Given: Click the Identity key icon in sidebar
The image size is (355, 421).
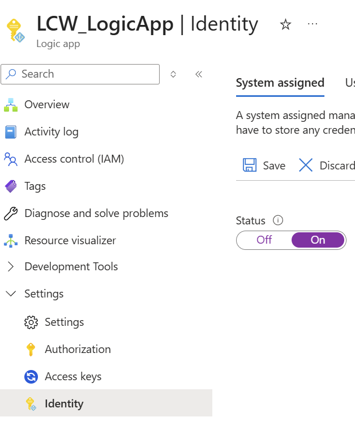Looking at the screenshot, I should (31, 404).
